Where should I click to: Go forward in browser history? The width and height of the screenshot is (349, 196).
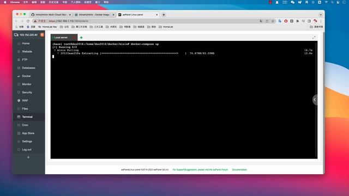tap(22, 21)
